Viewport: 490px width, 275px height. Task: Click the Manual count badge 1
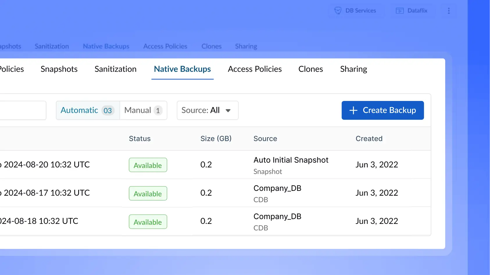click(x=158, y=111)
